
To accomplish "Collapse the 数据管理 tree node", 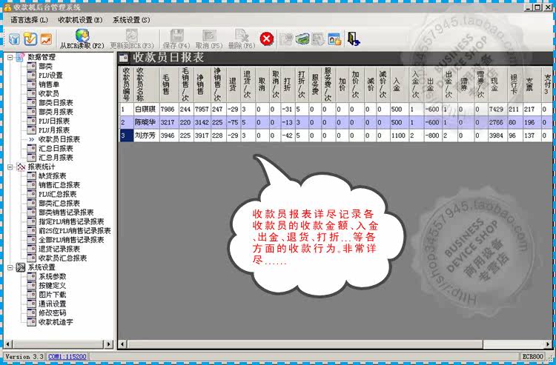I will tap(10, 57).
